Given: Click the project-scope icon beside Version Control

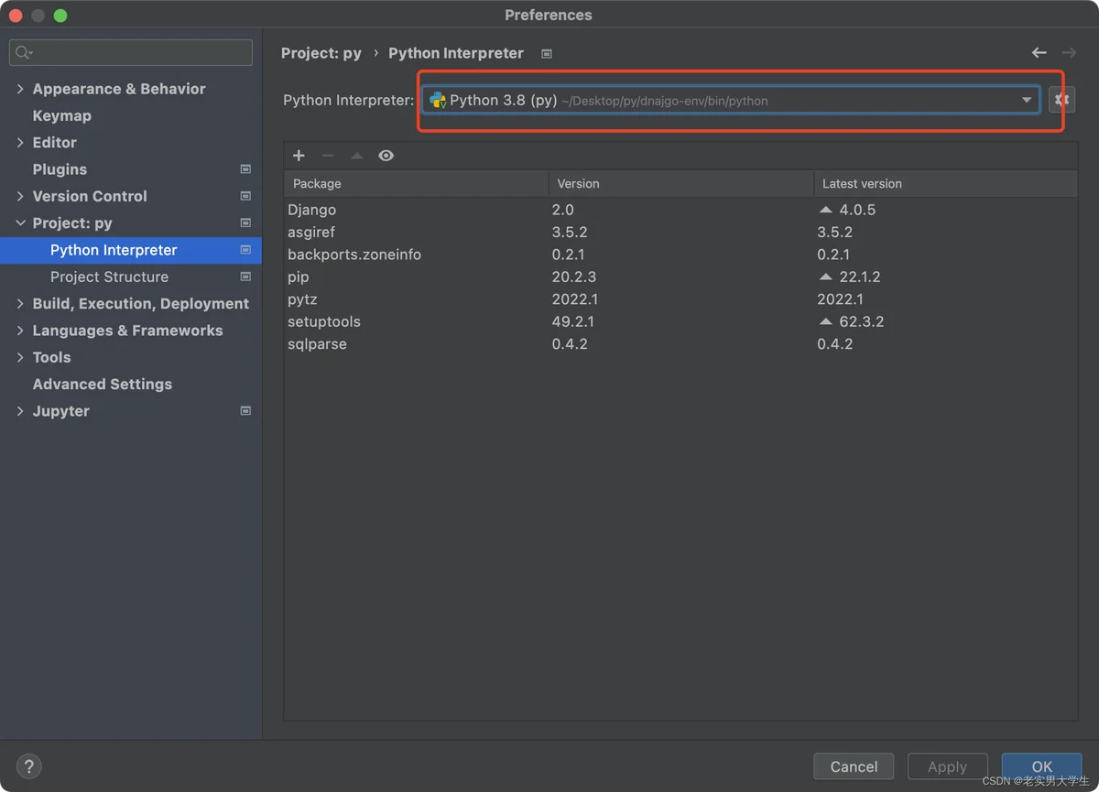Looking at the screenshot, I should coord(245,196).
